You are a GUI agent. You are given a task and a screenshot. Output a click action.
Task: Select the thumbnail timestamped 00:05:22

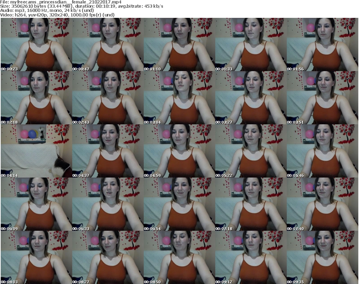(251, 151)
